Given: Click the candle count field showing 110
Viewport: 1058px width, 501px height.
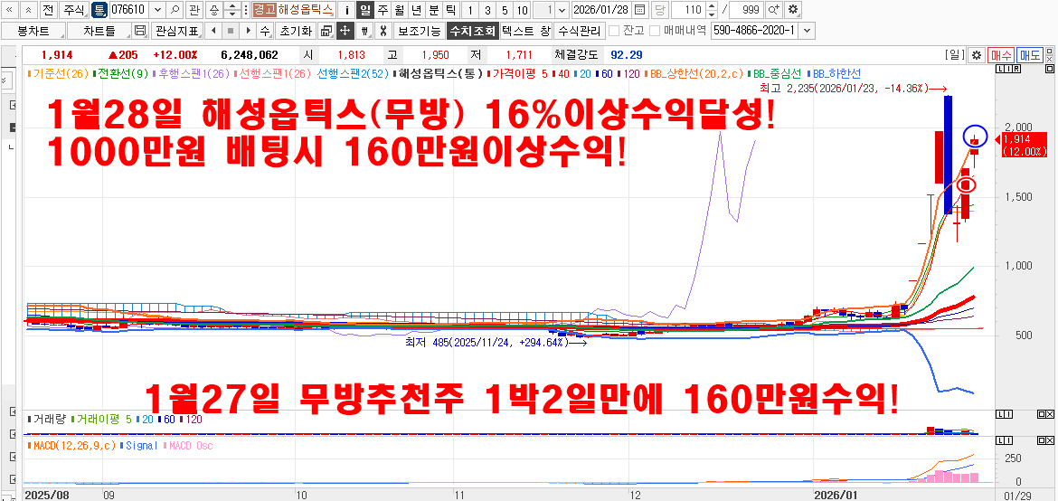Looking at the screenshot, I should click(x=687, y=10).
